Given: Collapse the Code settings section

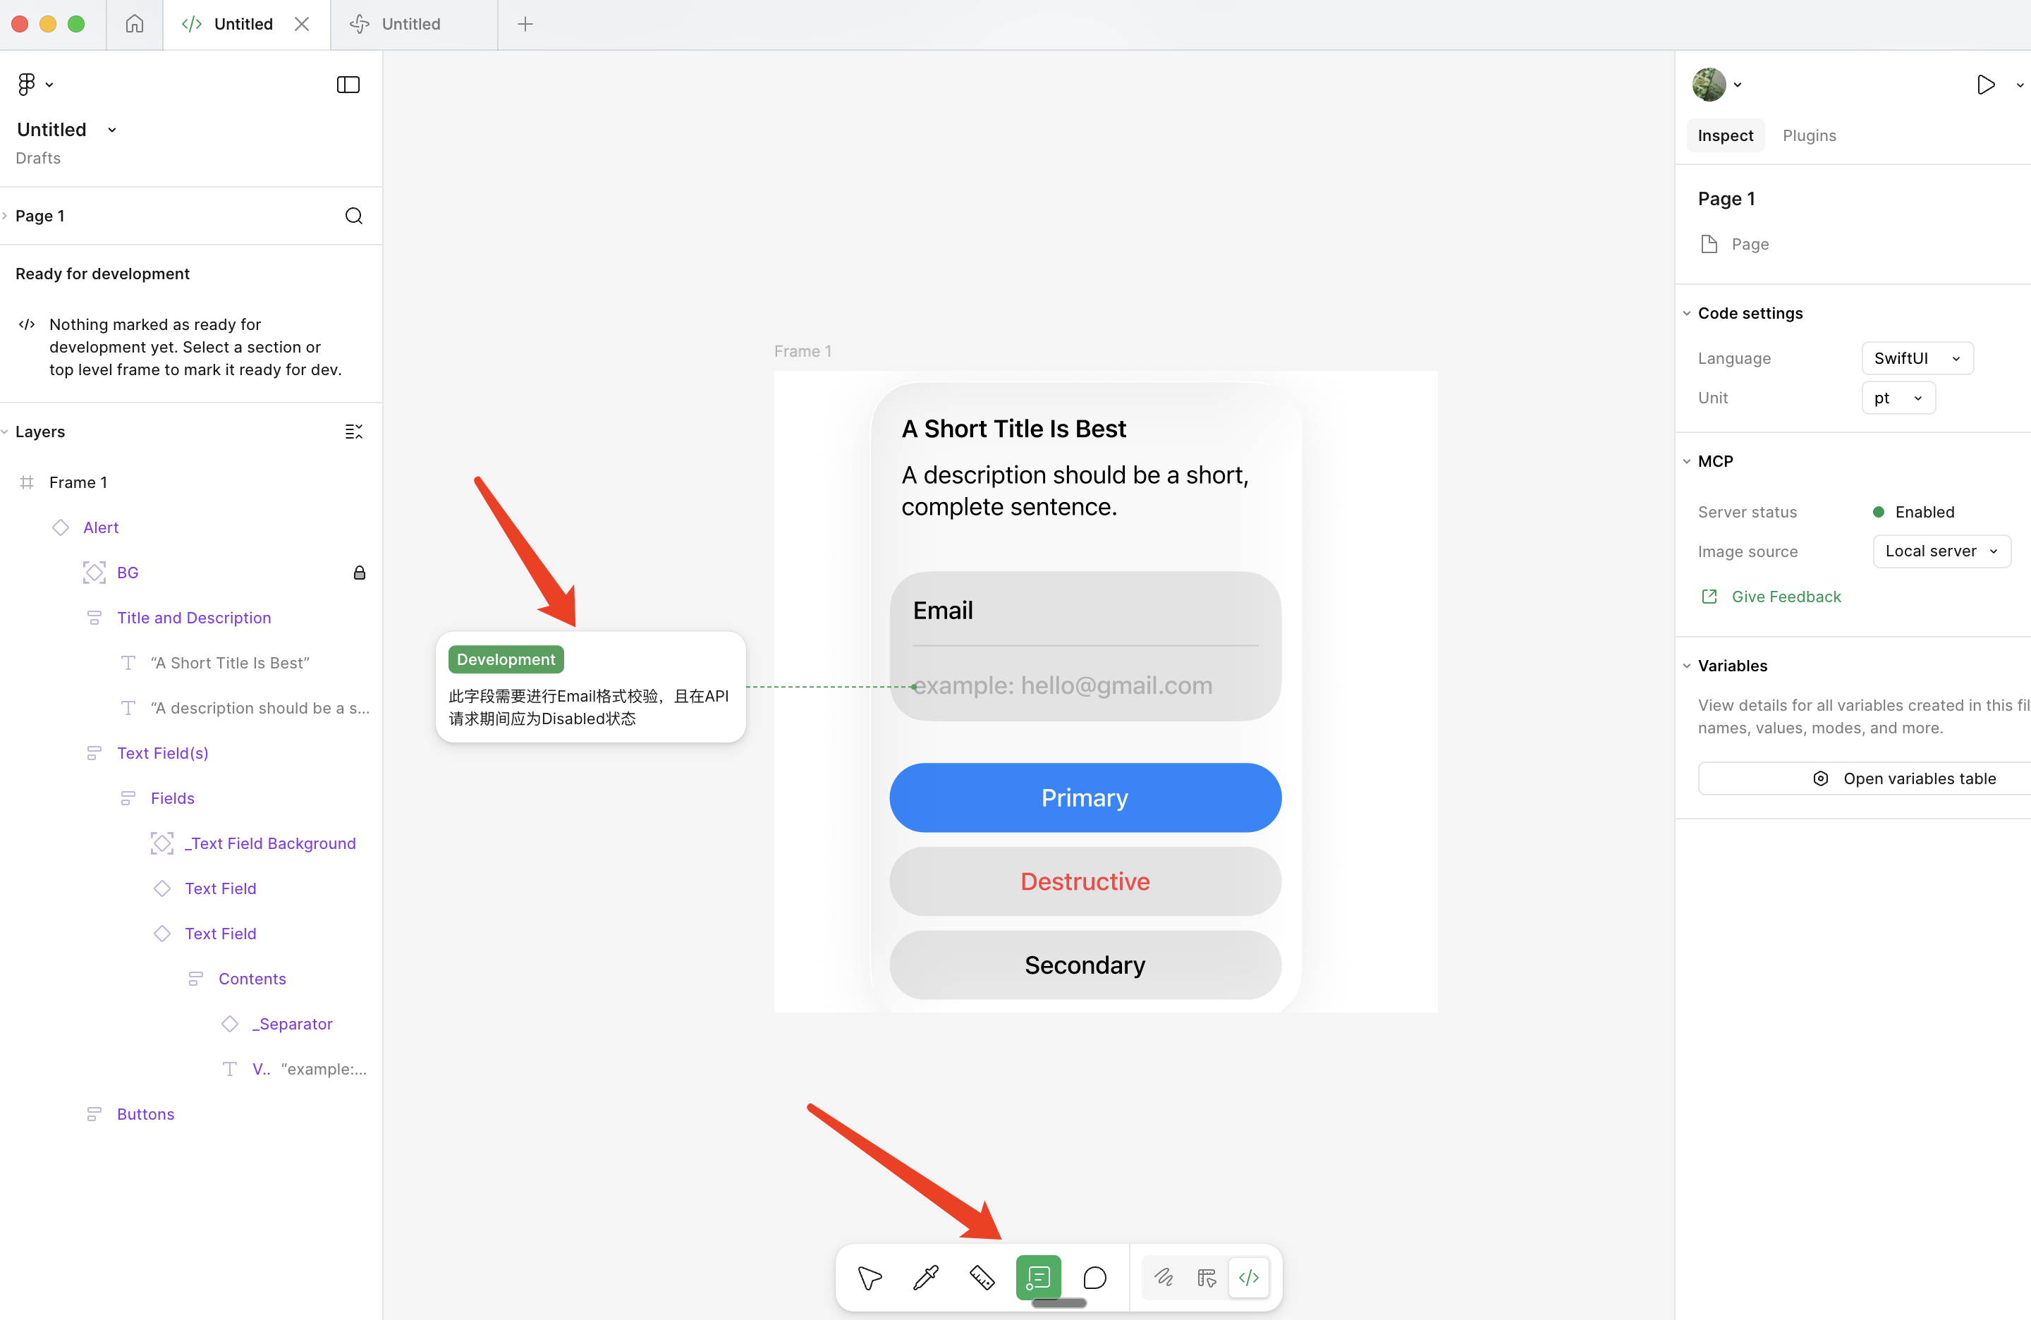Looking at the screenshot, I should tap(1687, 312).
